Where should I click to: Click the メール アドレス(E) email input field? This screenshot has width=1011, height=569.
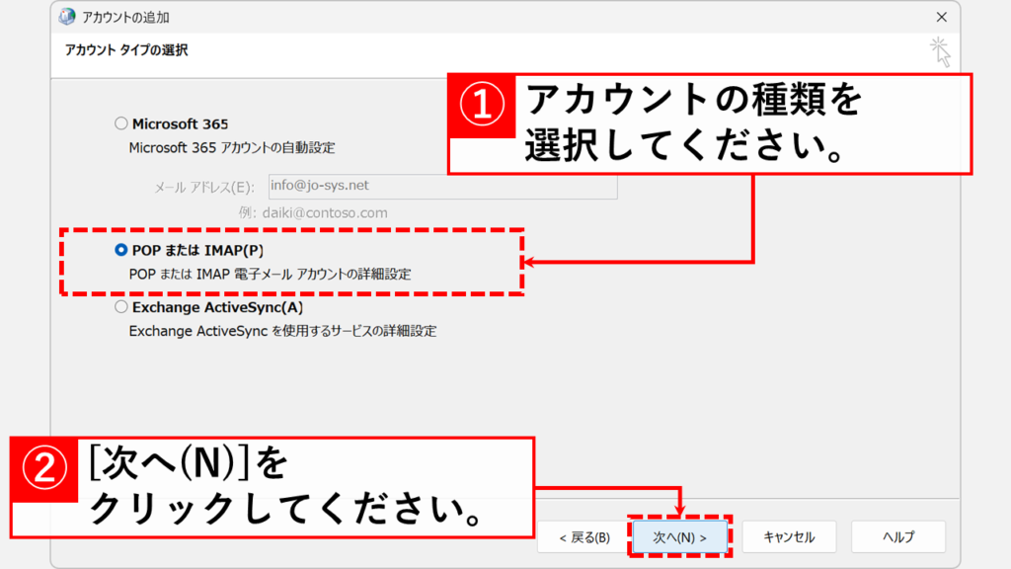click(442, 186)
